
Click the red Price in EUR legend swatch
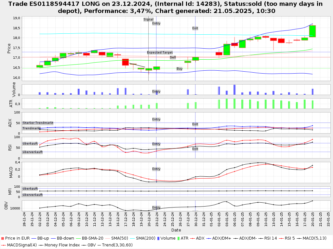[x=3, y=238]
